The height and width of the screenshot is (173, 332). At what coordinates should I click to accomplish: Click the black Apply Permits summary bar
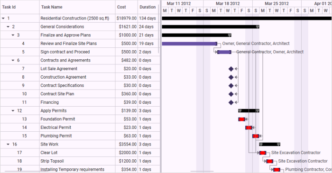click(249, 110)
